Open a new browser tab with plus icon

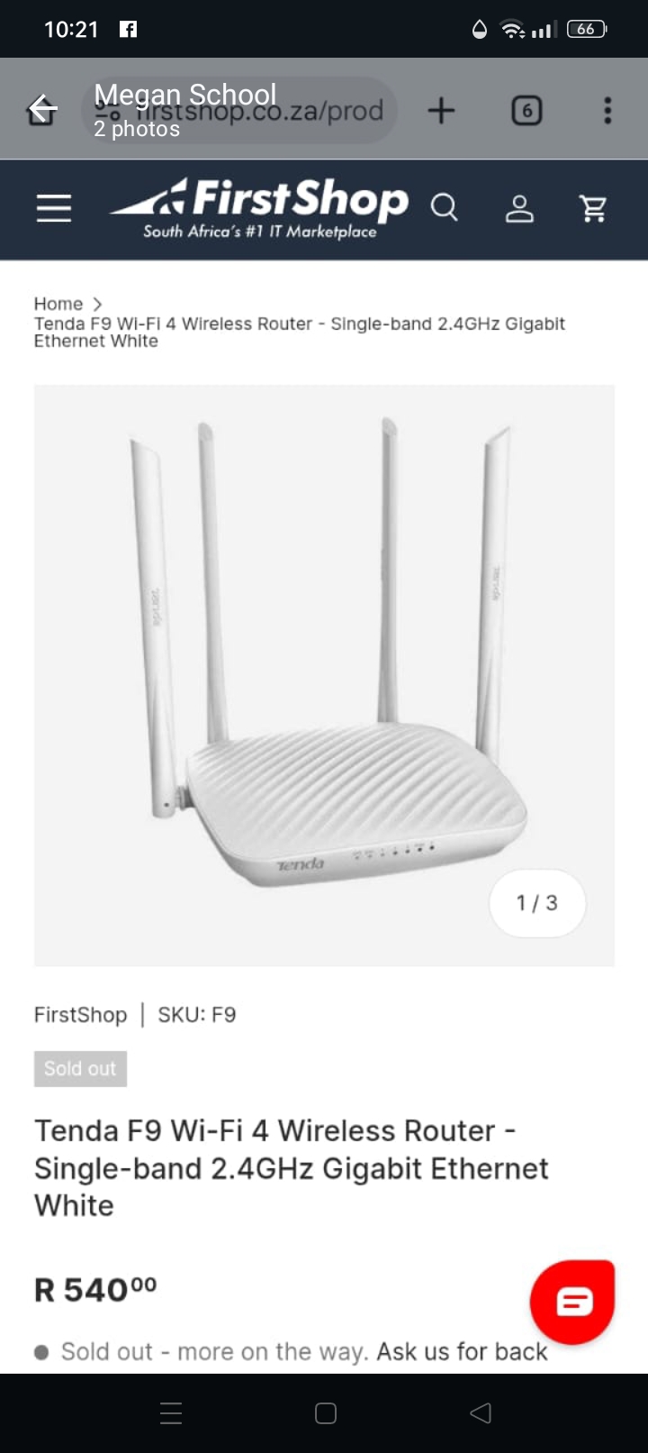[x=441, y=111]
